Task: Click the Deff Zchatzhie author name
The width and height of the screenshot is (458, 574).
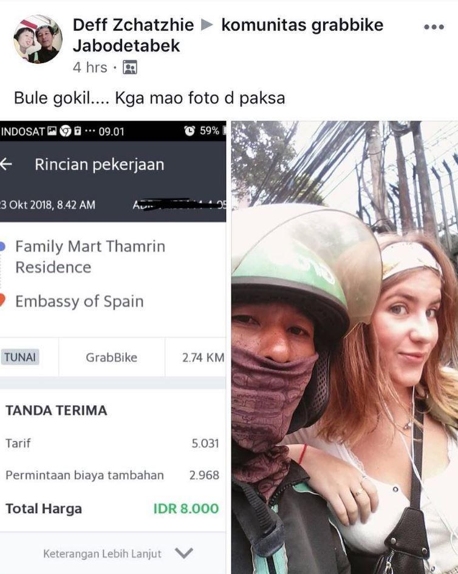Action: click(x=133, y=25)
